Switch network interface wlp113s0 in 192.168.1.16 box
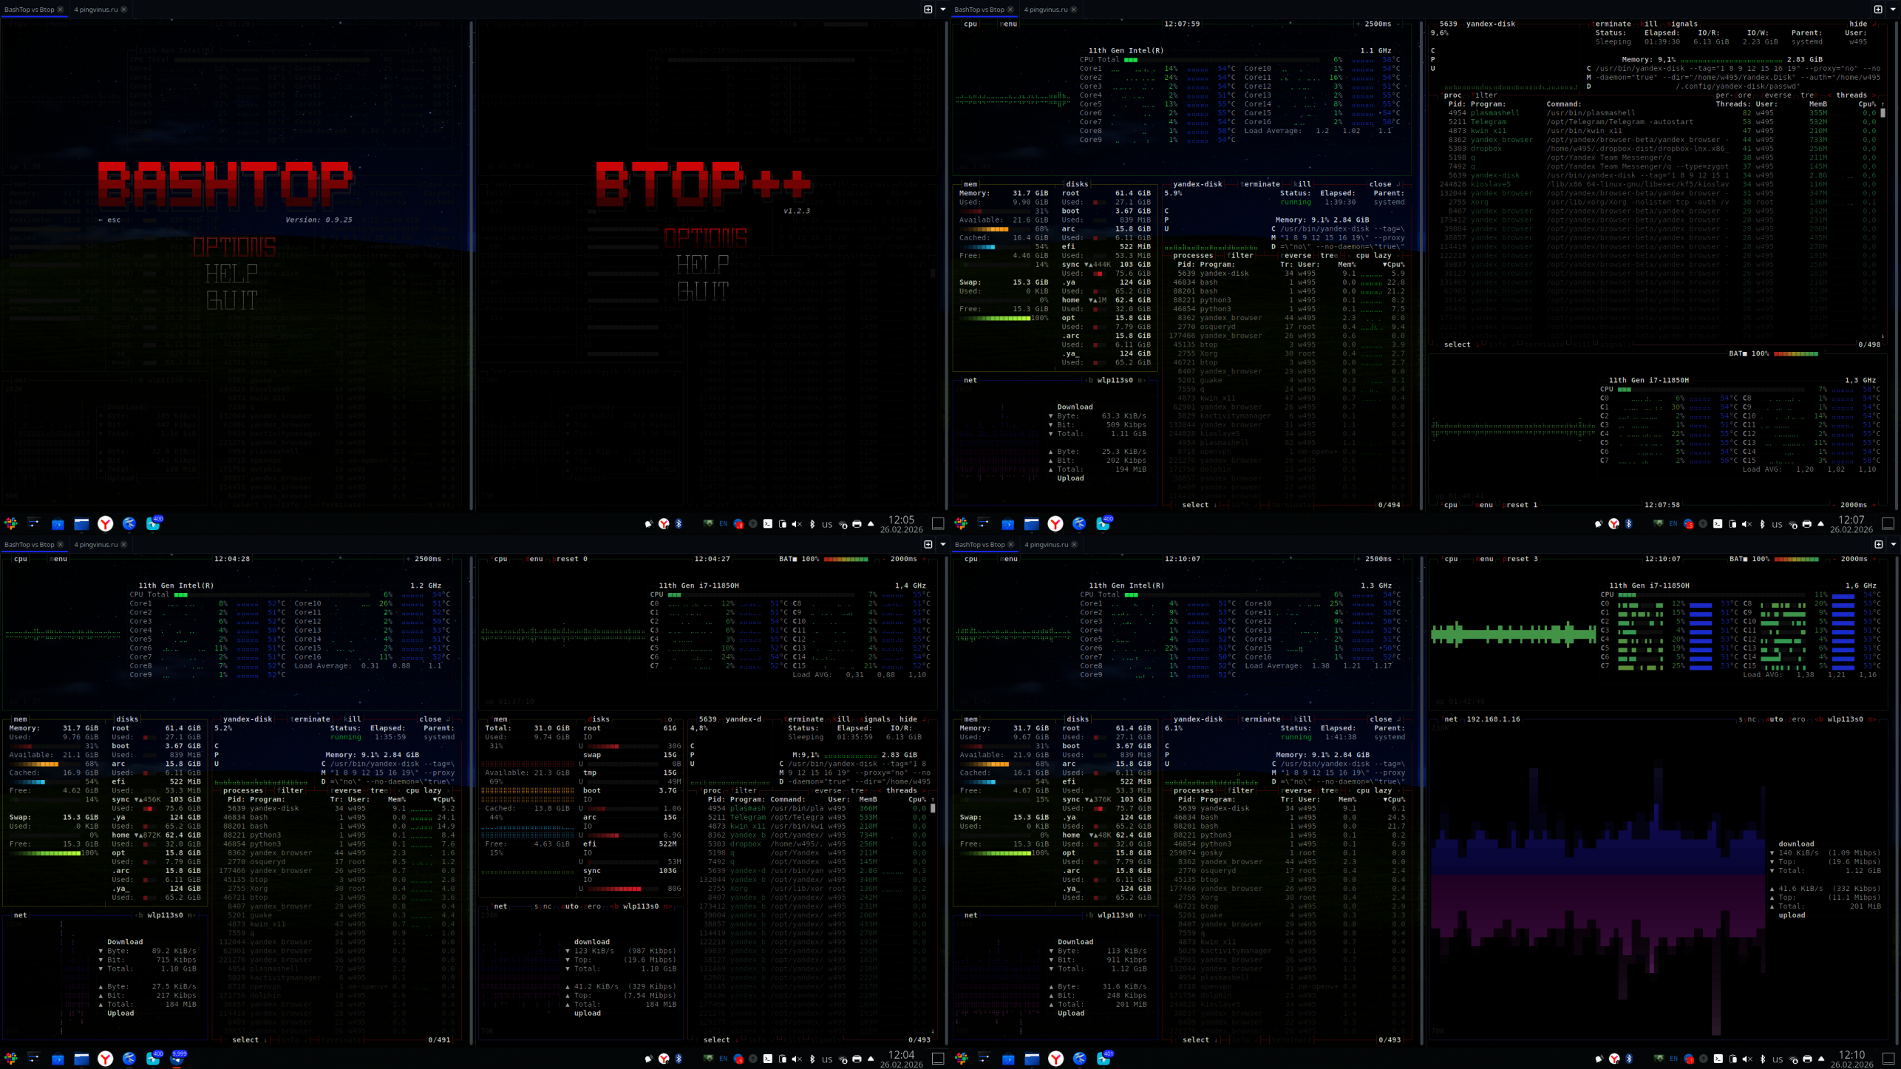The width and height of the screenshot is (1901, 1069). point(1845,719)
